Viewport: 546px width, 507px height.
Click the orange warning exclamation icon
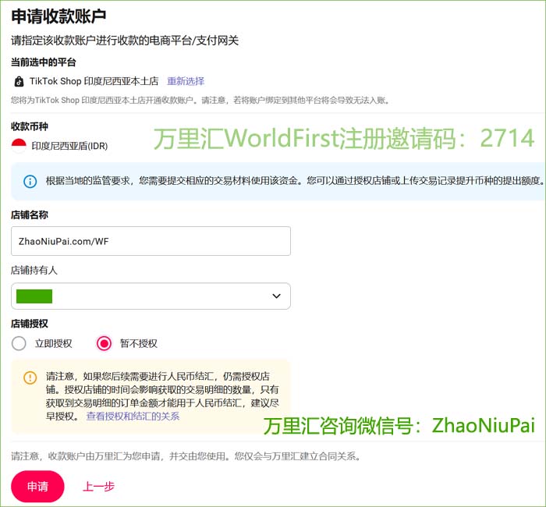(x=30, y=378)
